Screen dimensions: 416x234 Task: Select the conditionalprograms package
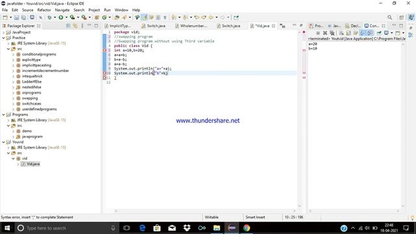pyautogui.click(x=39, y=54)
